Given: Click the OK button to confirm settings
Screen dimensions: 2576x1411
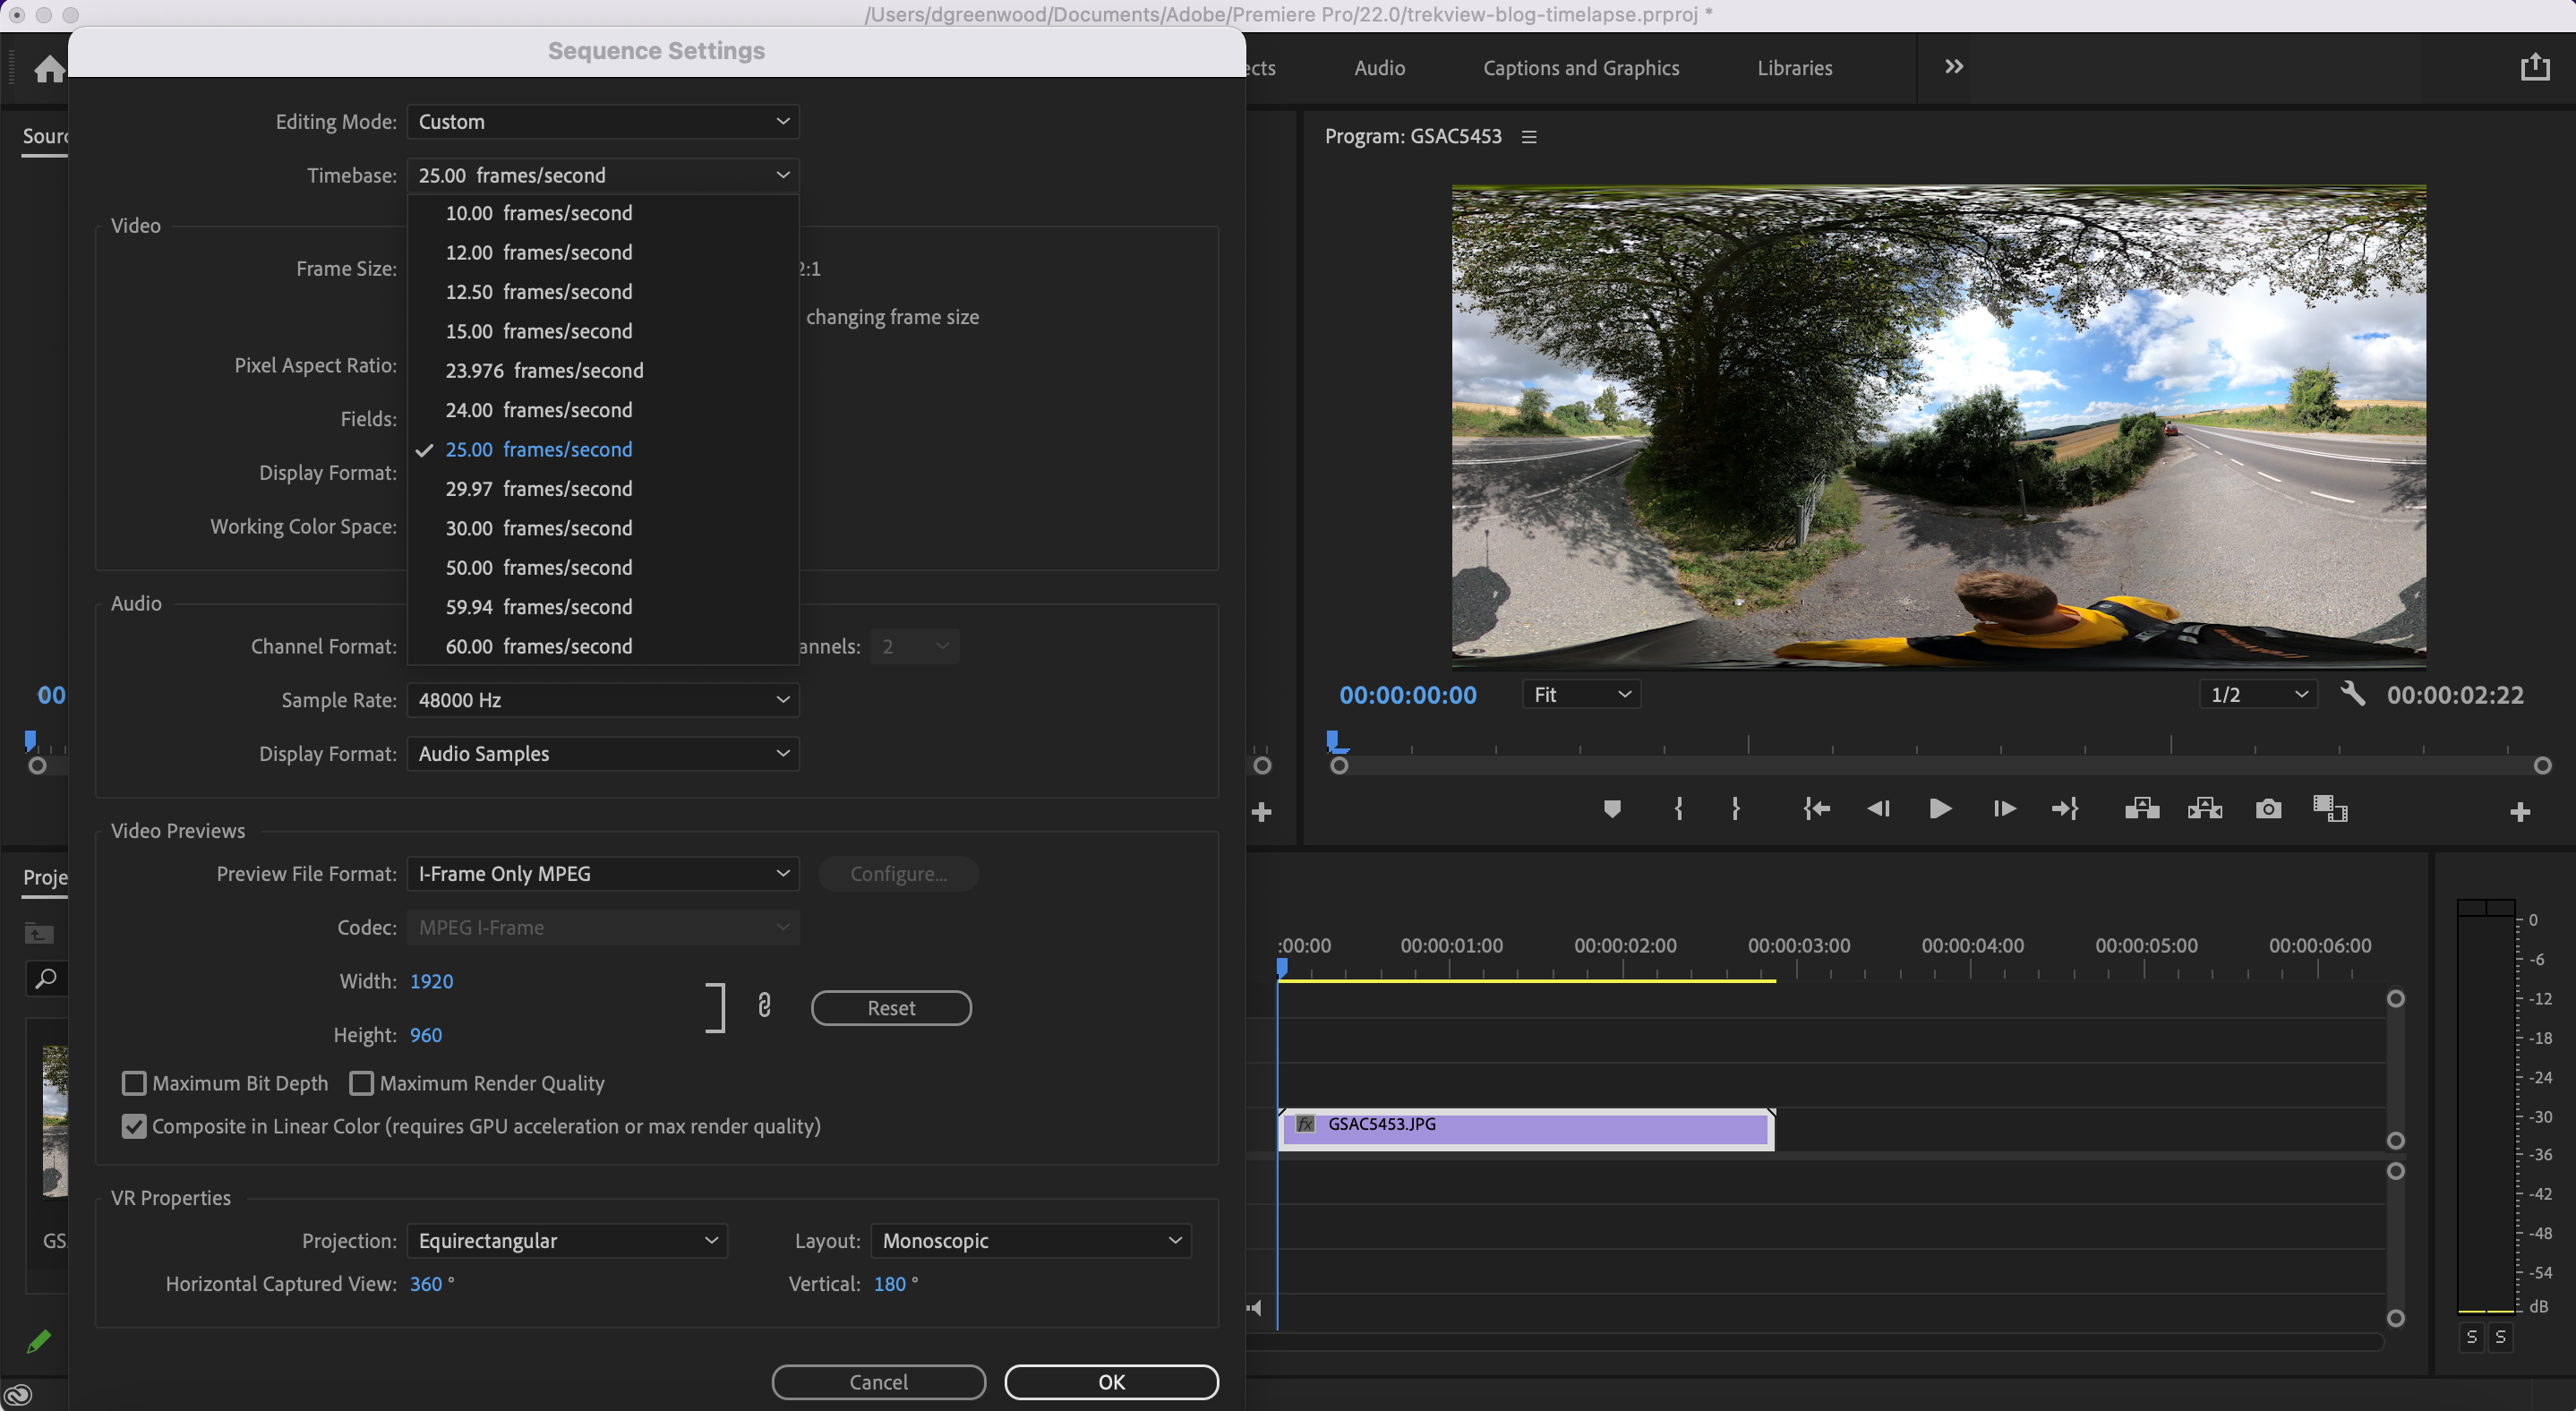Looking at the screenshot, I should [1111, 1382].
